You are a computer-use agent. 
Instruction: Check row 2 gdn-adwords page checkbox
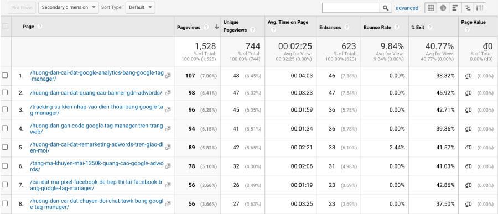click(5, 92)
